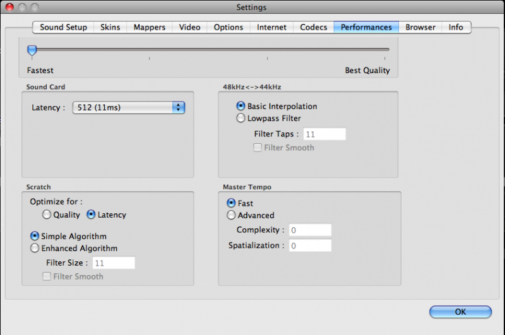Open the Latency dropdown menu
This screenshot has height=335, width=505.
pyautogui.click(x=129, y=108)
